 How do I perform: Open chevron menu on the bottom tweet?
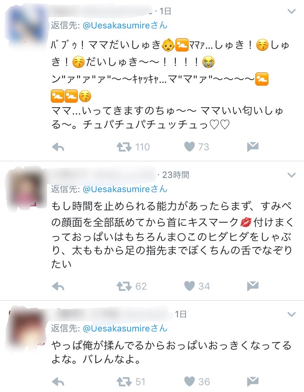coord(291,314)
